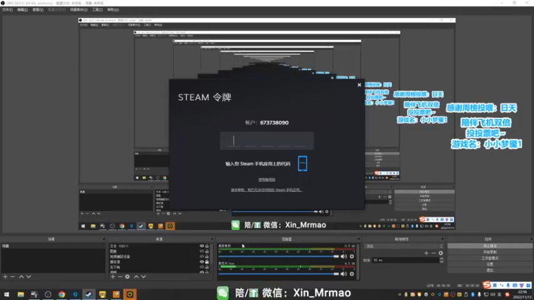Remove the selected source with minus icon
This screenshot has width=534, height=300.
[x=120, y=277]
